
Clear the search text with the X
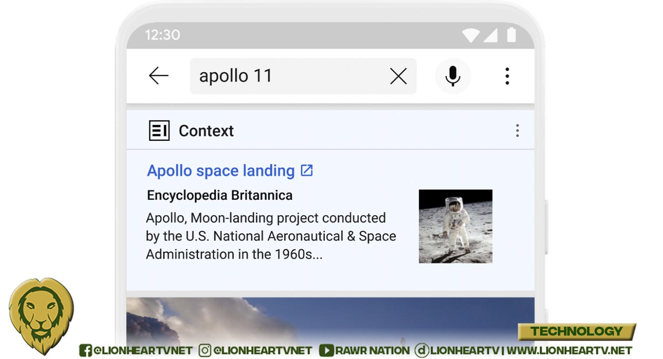(398, 76)
